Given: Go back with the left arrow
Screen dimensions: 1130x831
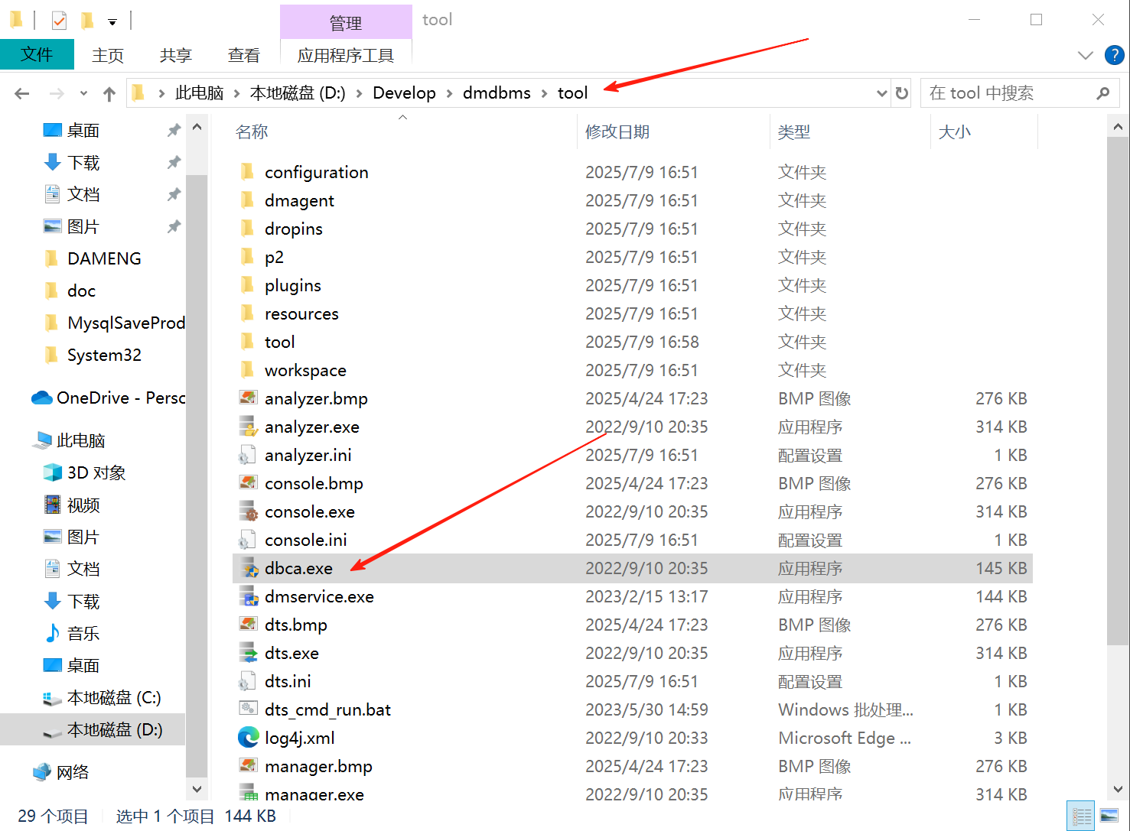Looking at the screenshot, I should [x=22, y=93].
